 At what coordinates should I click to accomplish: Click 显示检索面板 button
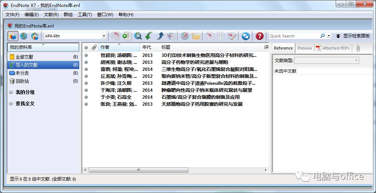pyautogui.click(x=353, y=36)
